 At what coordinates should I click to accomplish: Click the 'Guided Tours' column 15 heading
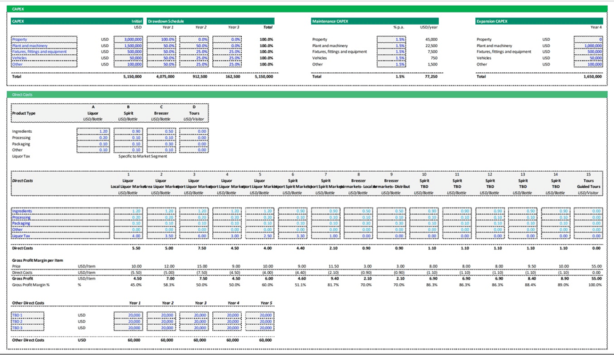click(x=589, y=187)
